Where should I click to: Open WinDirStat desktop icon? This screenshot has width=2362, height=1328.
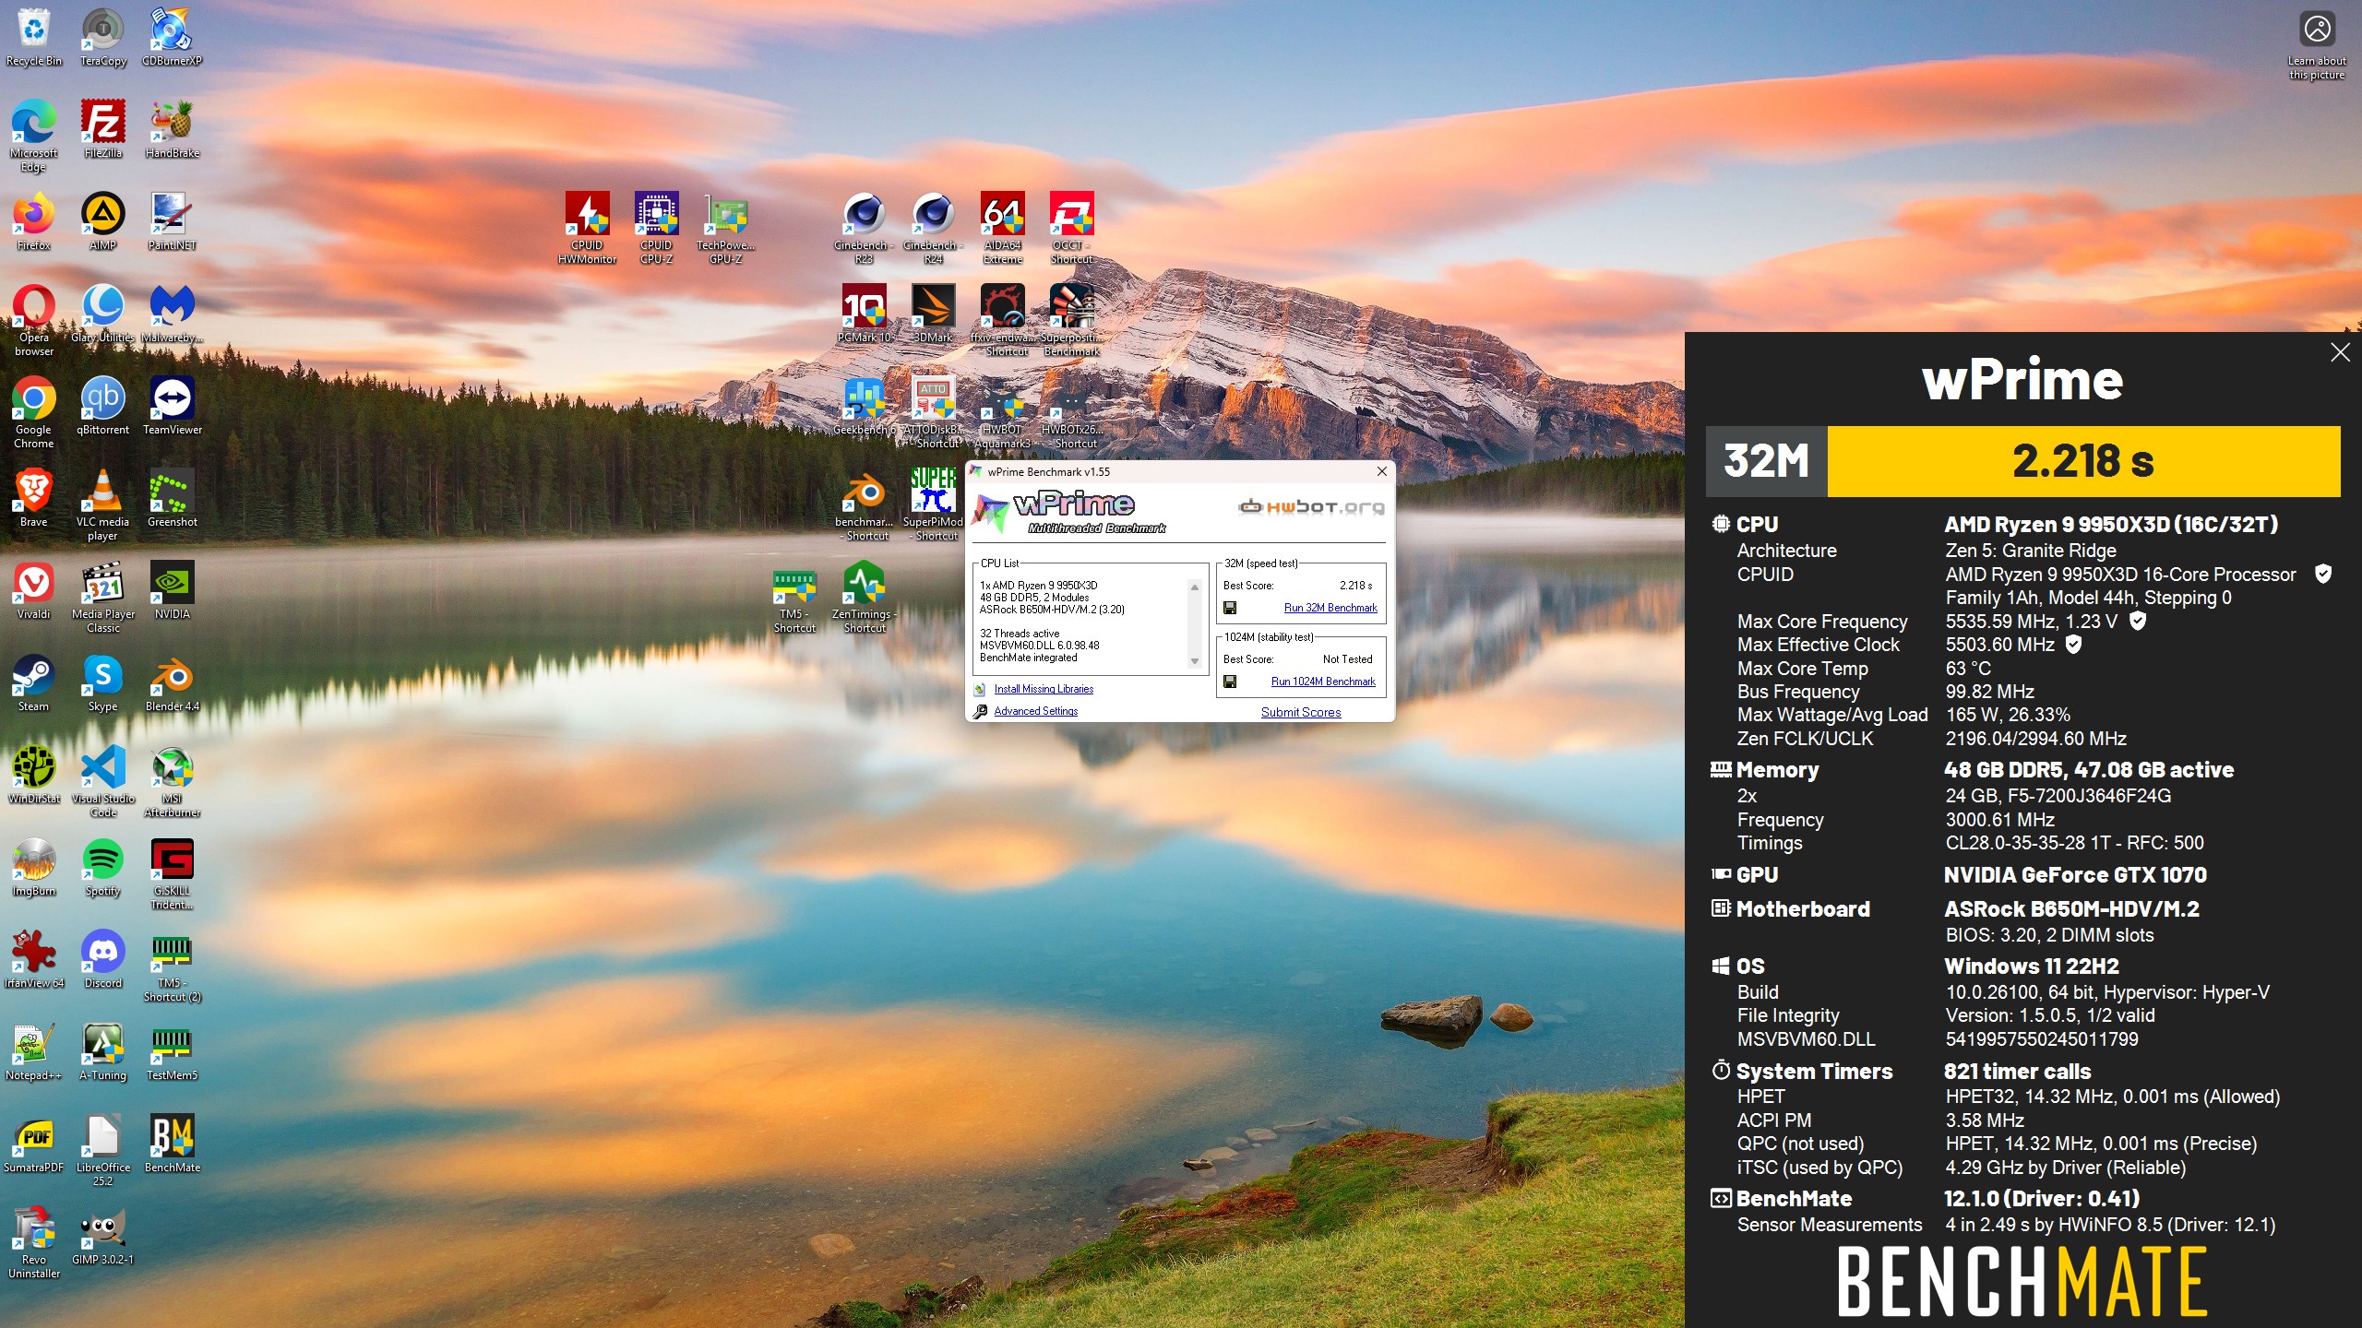pyautogui.click(x=34, y=775)
